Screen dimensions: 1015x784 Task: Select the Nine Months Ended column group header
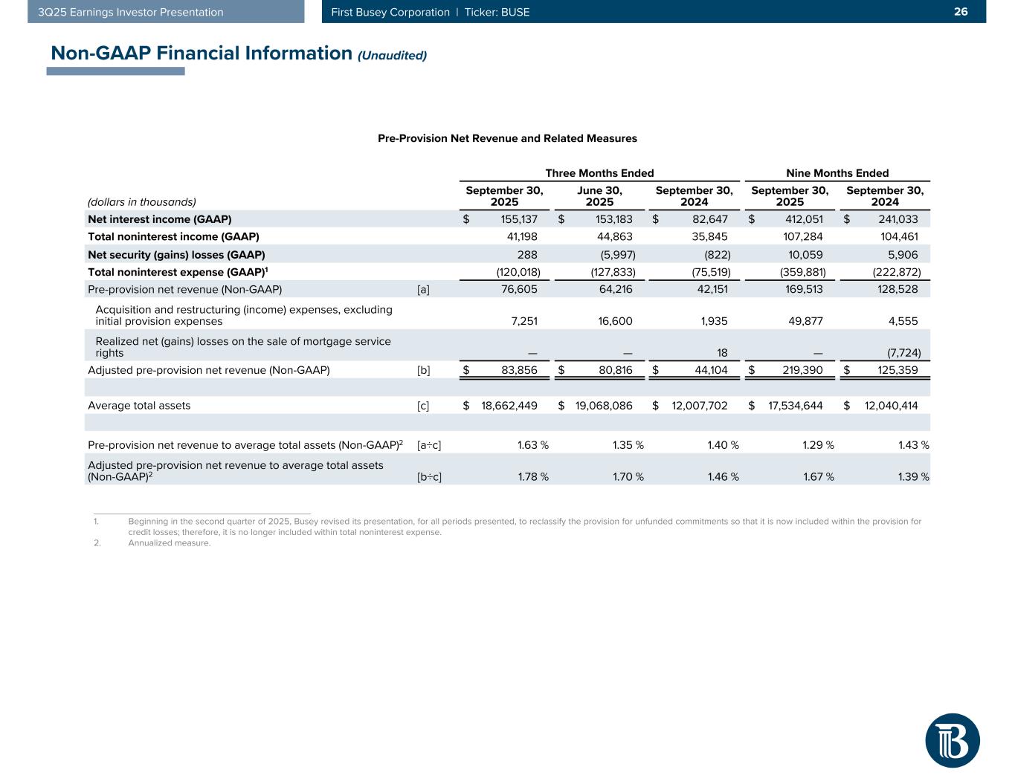pos(837,173)
